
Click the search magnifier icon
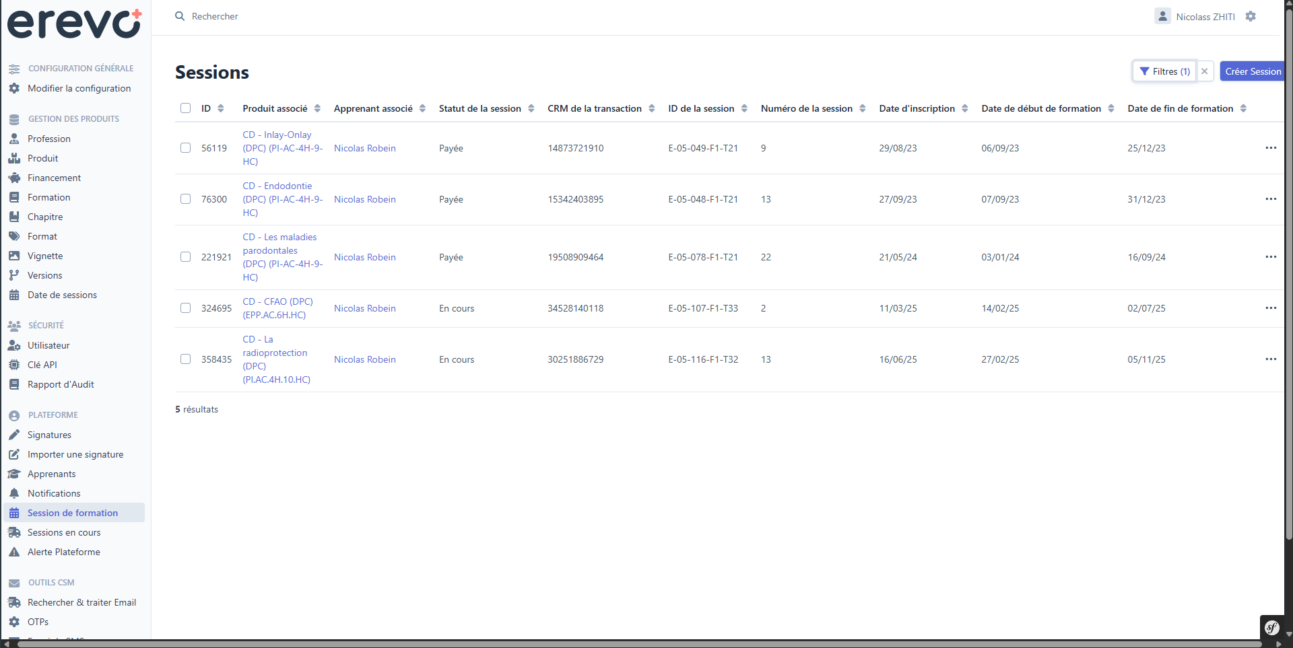point(180,16)
